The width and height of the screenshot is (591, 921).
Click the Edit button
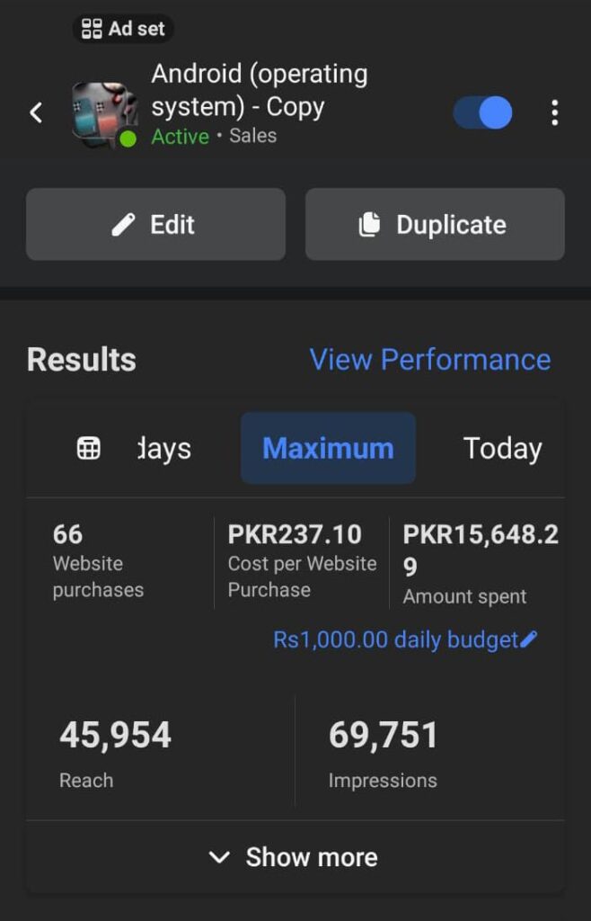(x=155, y=224)
